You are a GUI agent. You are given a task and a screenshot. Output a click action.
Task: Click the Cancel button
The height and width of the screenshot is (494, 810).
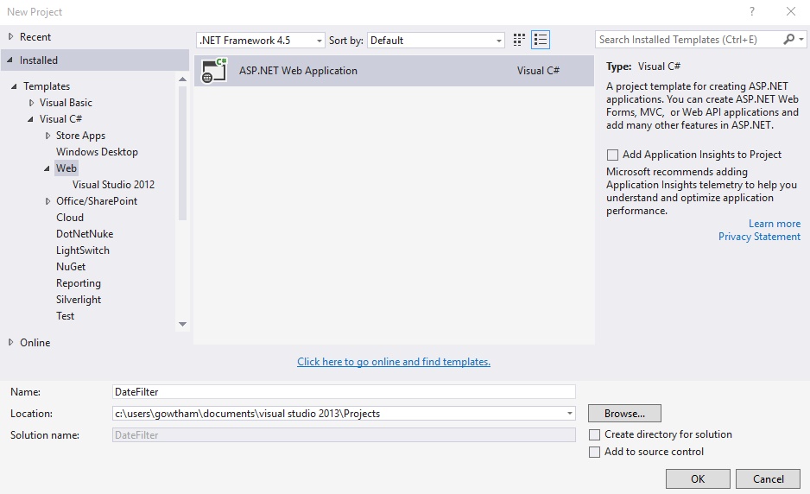(769, 479)
